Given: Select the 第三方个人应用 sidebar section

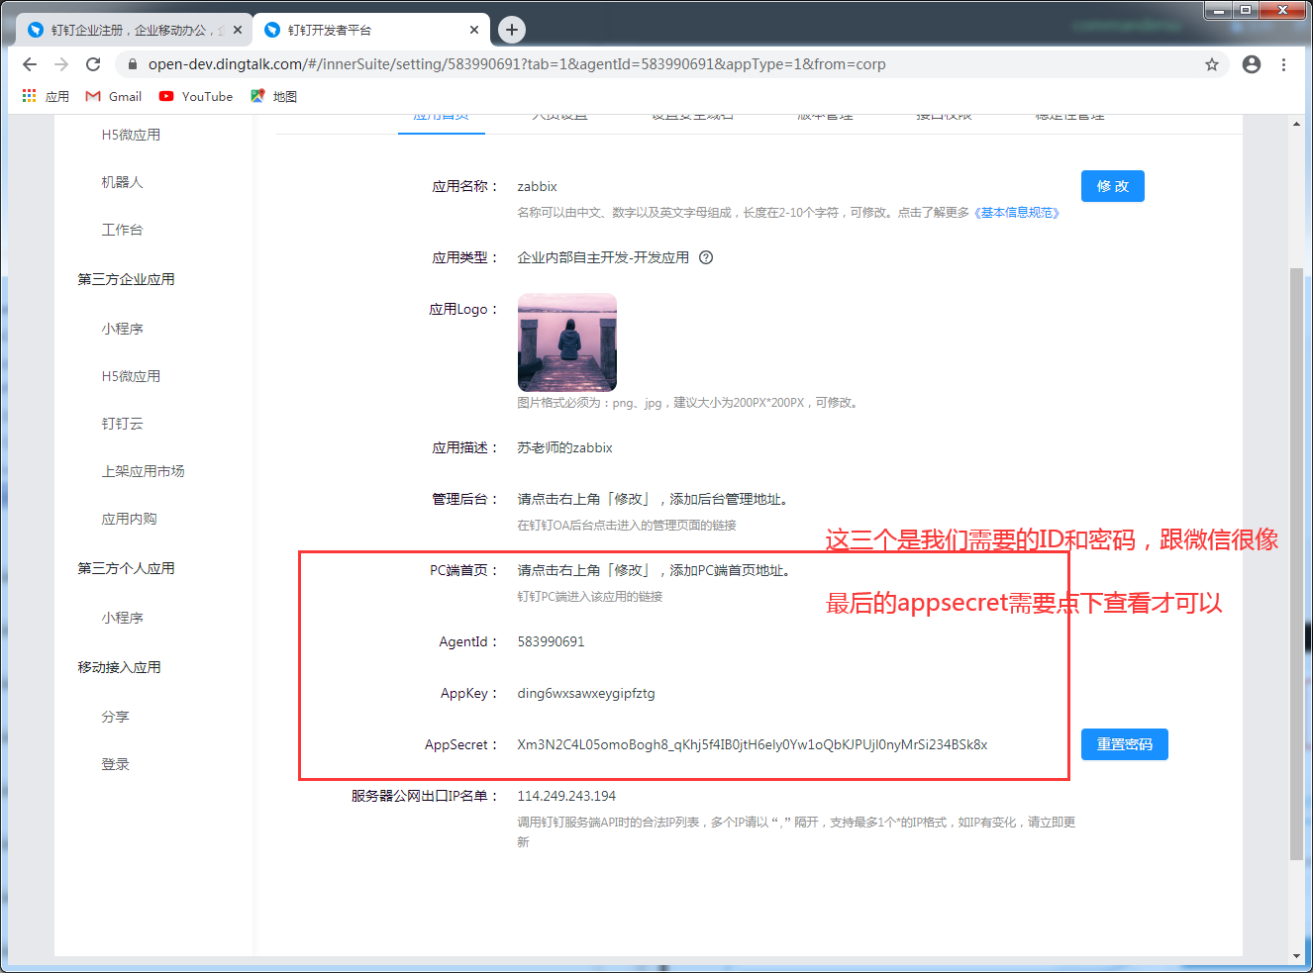Looking at the screenshot, I should [x=126, y=568].
